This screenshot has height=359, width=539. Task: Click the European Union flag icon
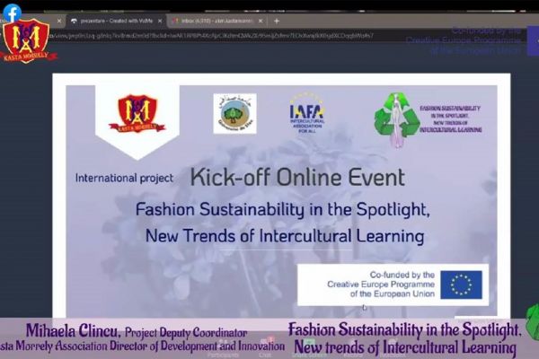click(x=461, y=285)
